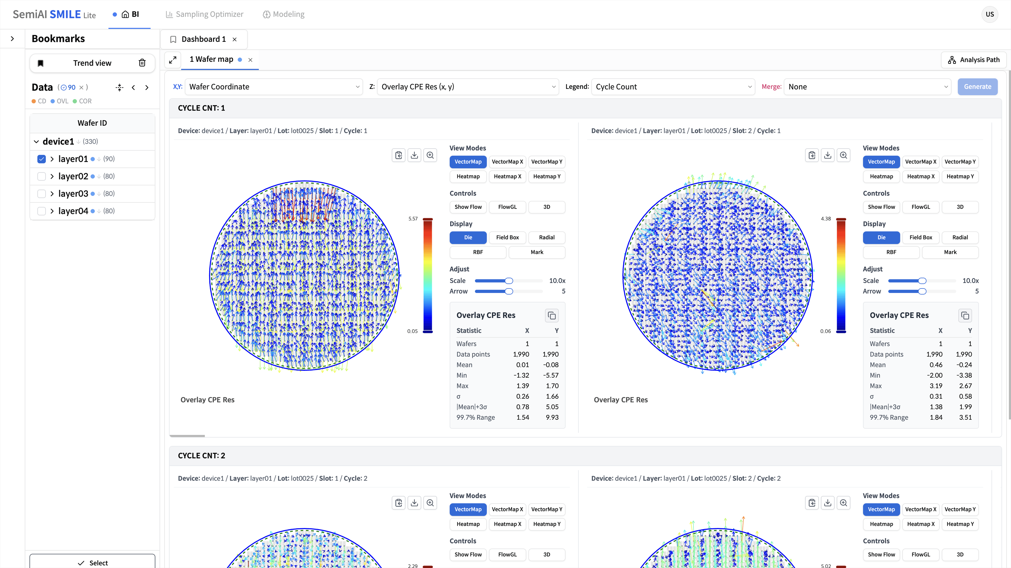
Task: Copy Slot 2 Cycle 1 wafer map to clipboard
Action: 812,155
